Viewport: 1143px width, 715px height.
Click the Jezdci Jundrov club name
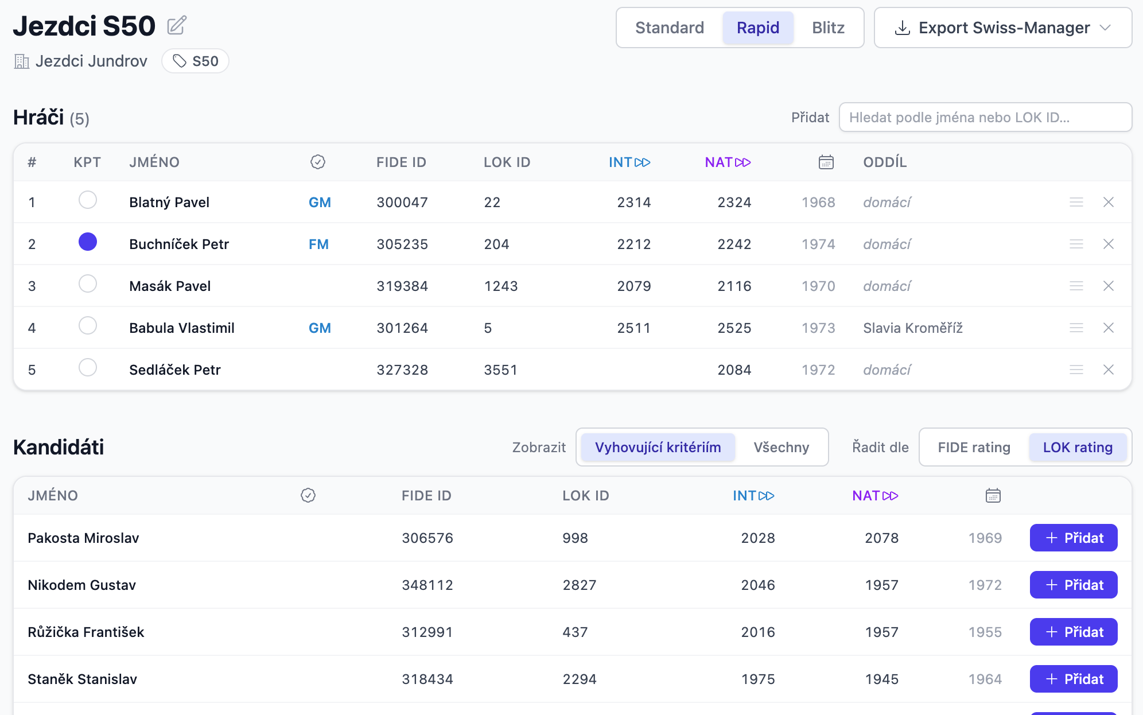[91, 61]
